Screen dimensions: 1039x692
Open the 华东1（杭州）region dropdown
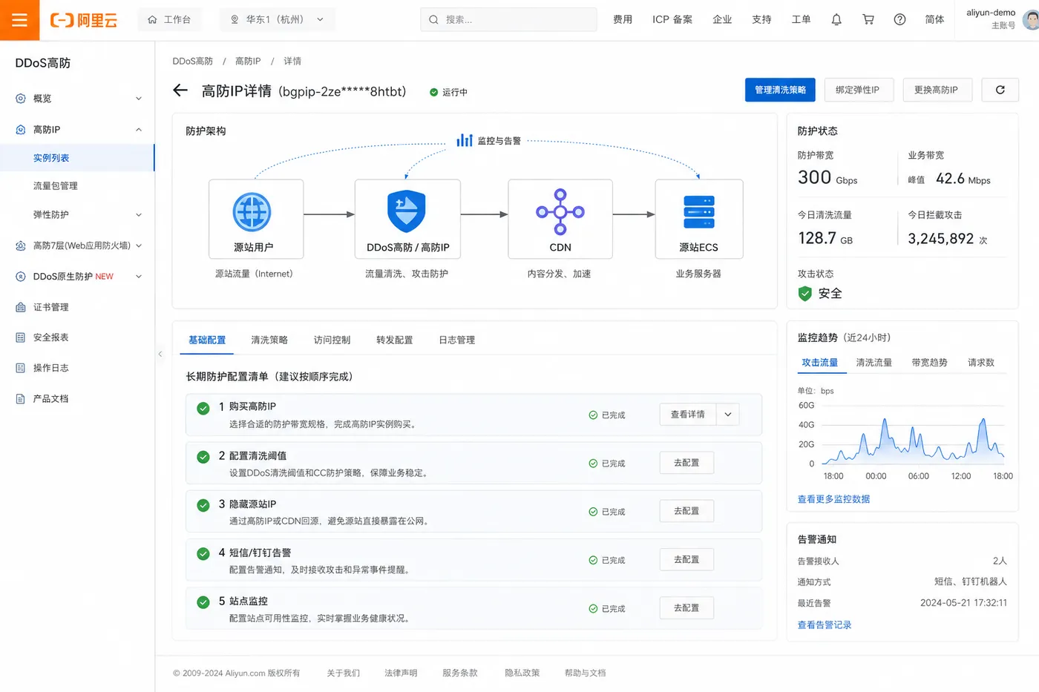(x=278, y=20)
